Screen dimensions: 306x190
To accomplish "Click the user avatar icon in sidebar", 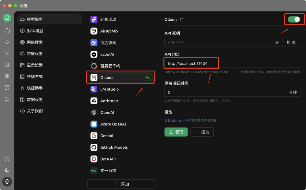I will tap(7, 18).
